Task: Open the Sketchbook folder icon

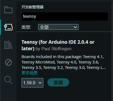Action: pyautogui.click(x=8, y=10)
